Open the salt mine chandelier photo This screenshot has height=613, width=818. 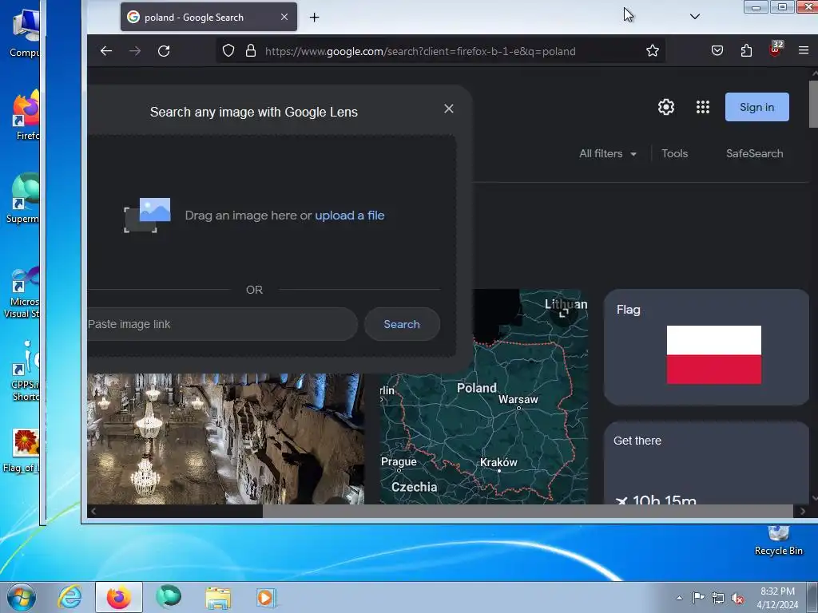coord(226,438)
